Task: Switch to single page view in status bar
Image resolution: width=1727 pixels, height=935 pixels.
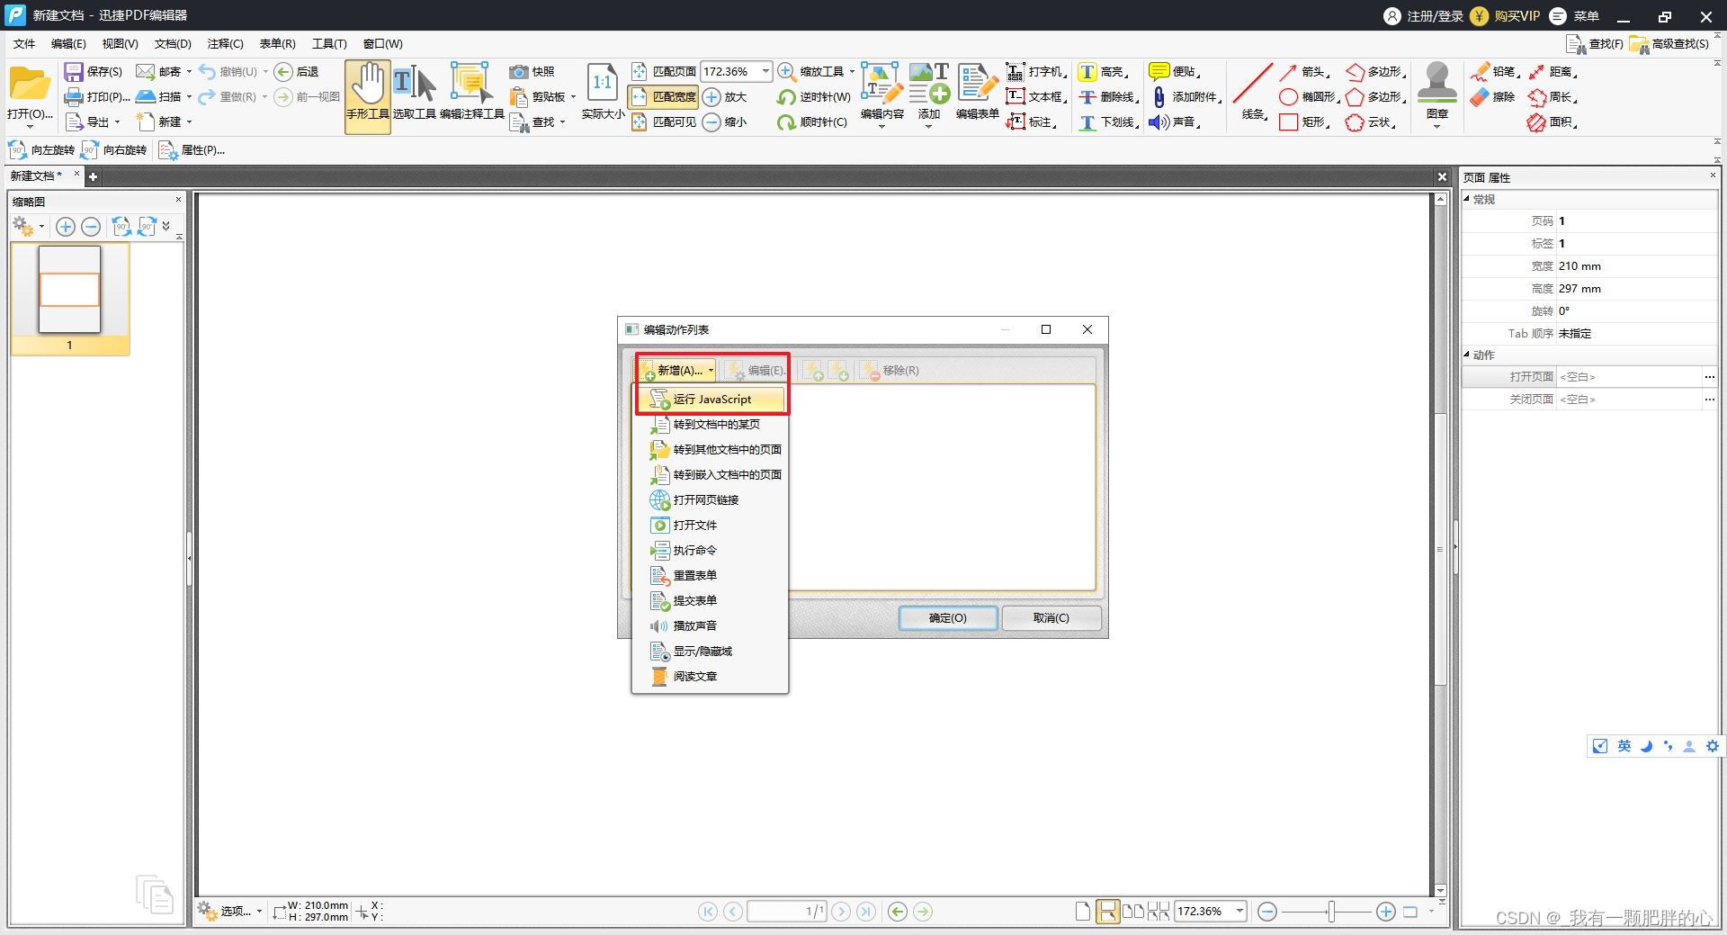Action: click(x=1082, y=911)
